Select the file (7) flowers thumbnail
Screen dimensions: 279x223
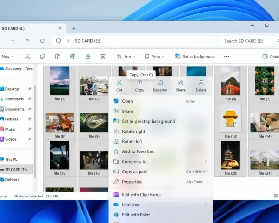click(265, 81)
